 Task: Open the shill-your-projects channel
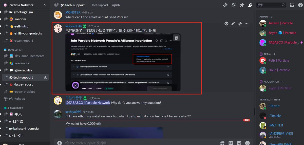tap(25, 33)
